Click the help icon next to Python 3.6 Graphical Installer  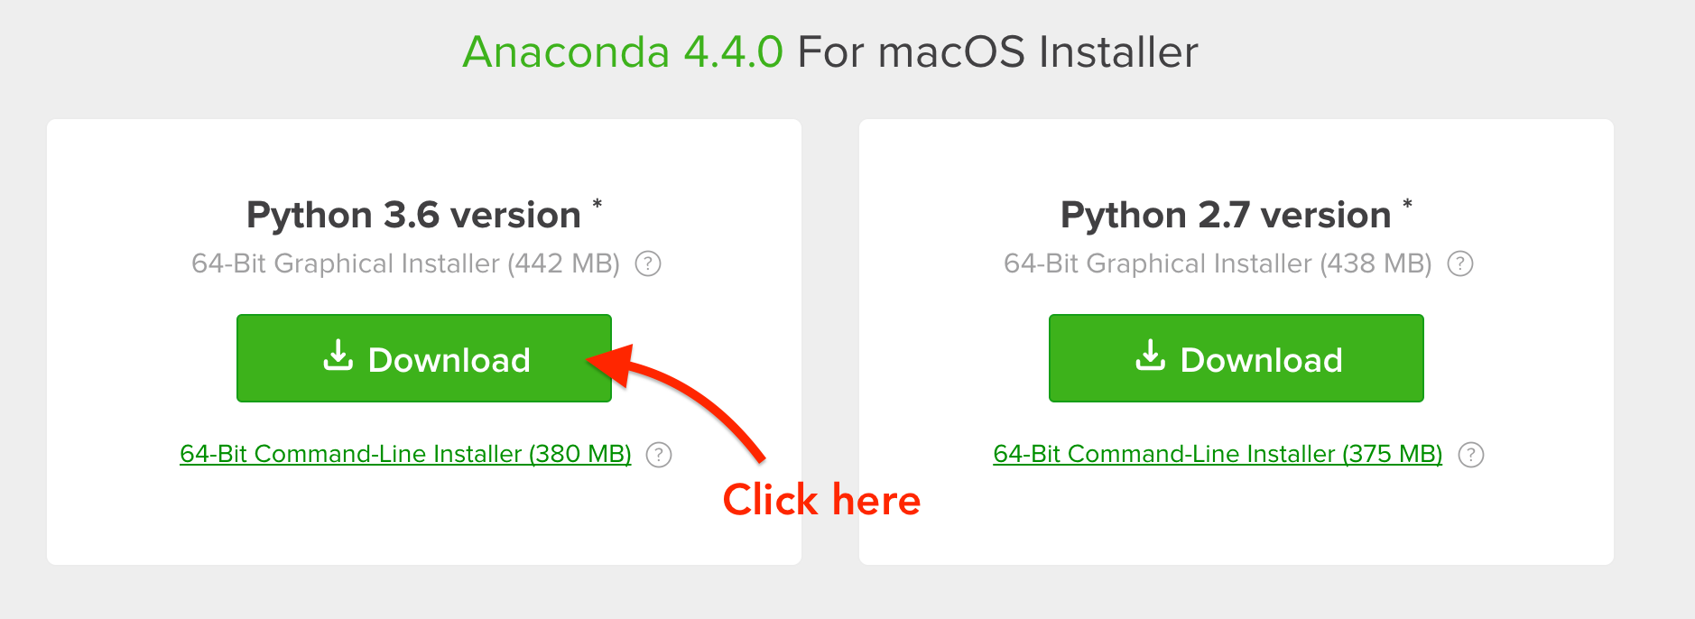coord(649,263)
